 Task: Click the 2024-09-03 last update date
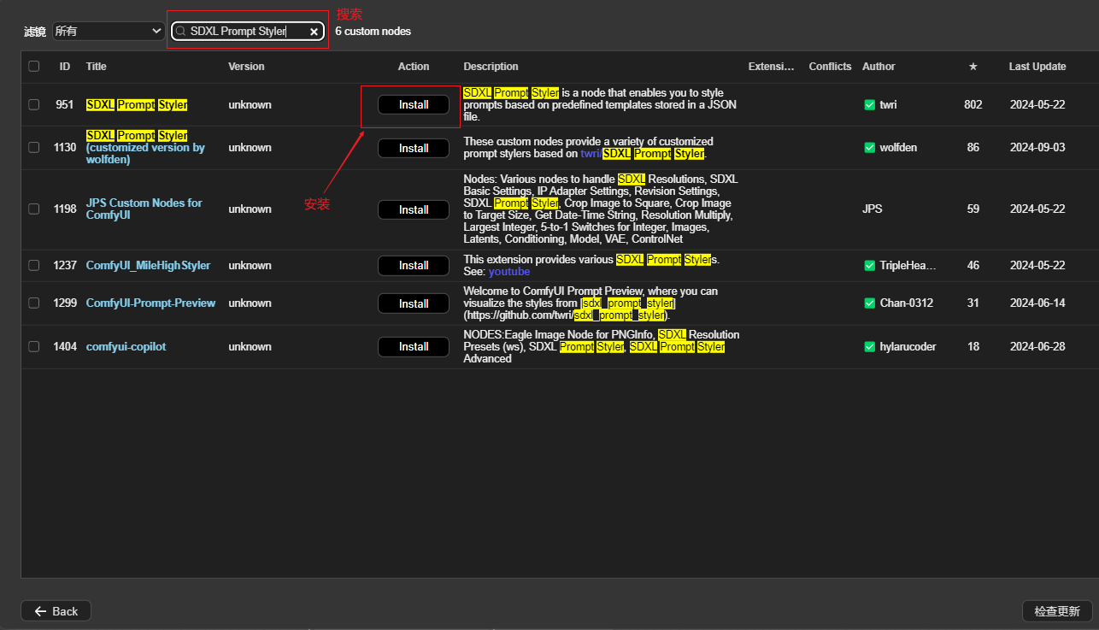1037,147
